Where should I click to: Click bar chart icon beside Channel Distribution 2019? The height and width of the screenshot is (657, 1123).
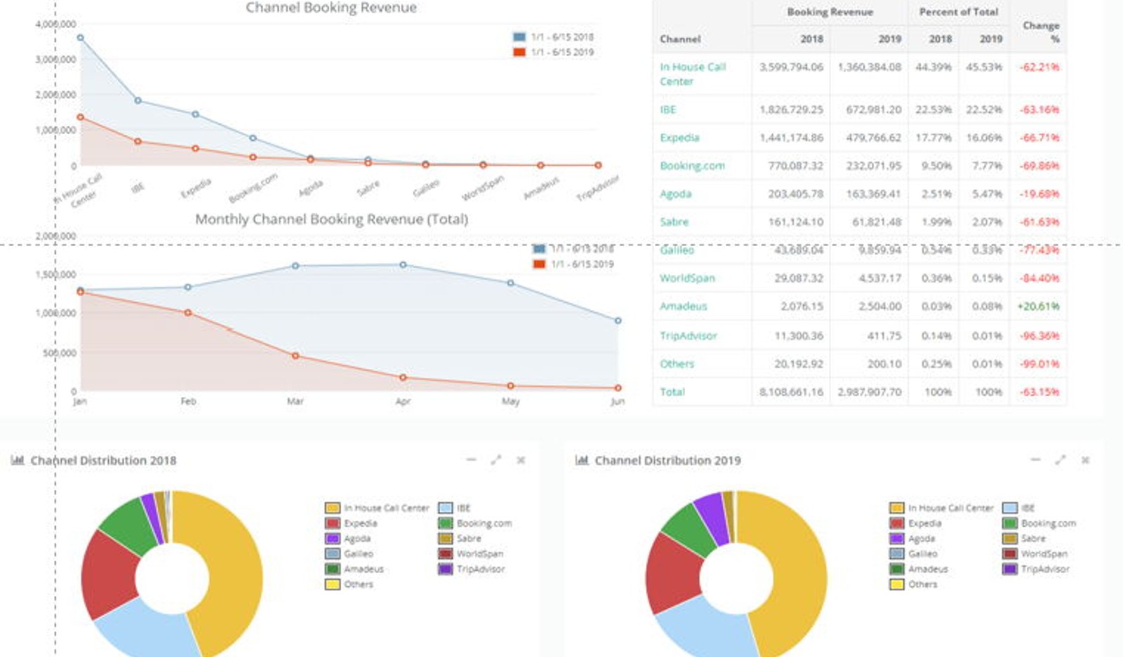[582, 460]
